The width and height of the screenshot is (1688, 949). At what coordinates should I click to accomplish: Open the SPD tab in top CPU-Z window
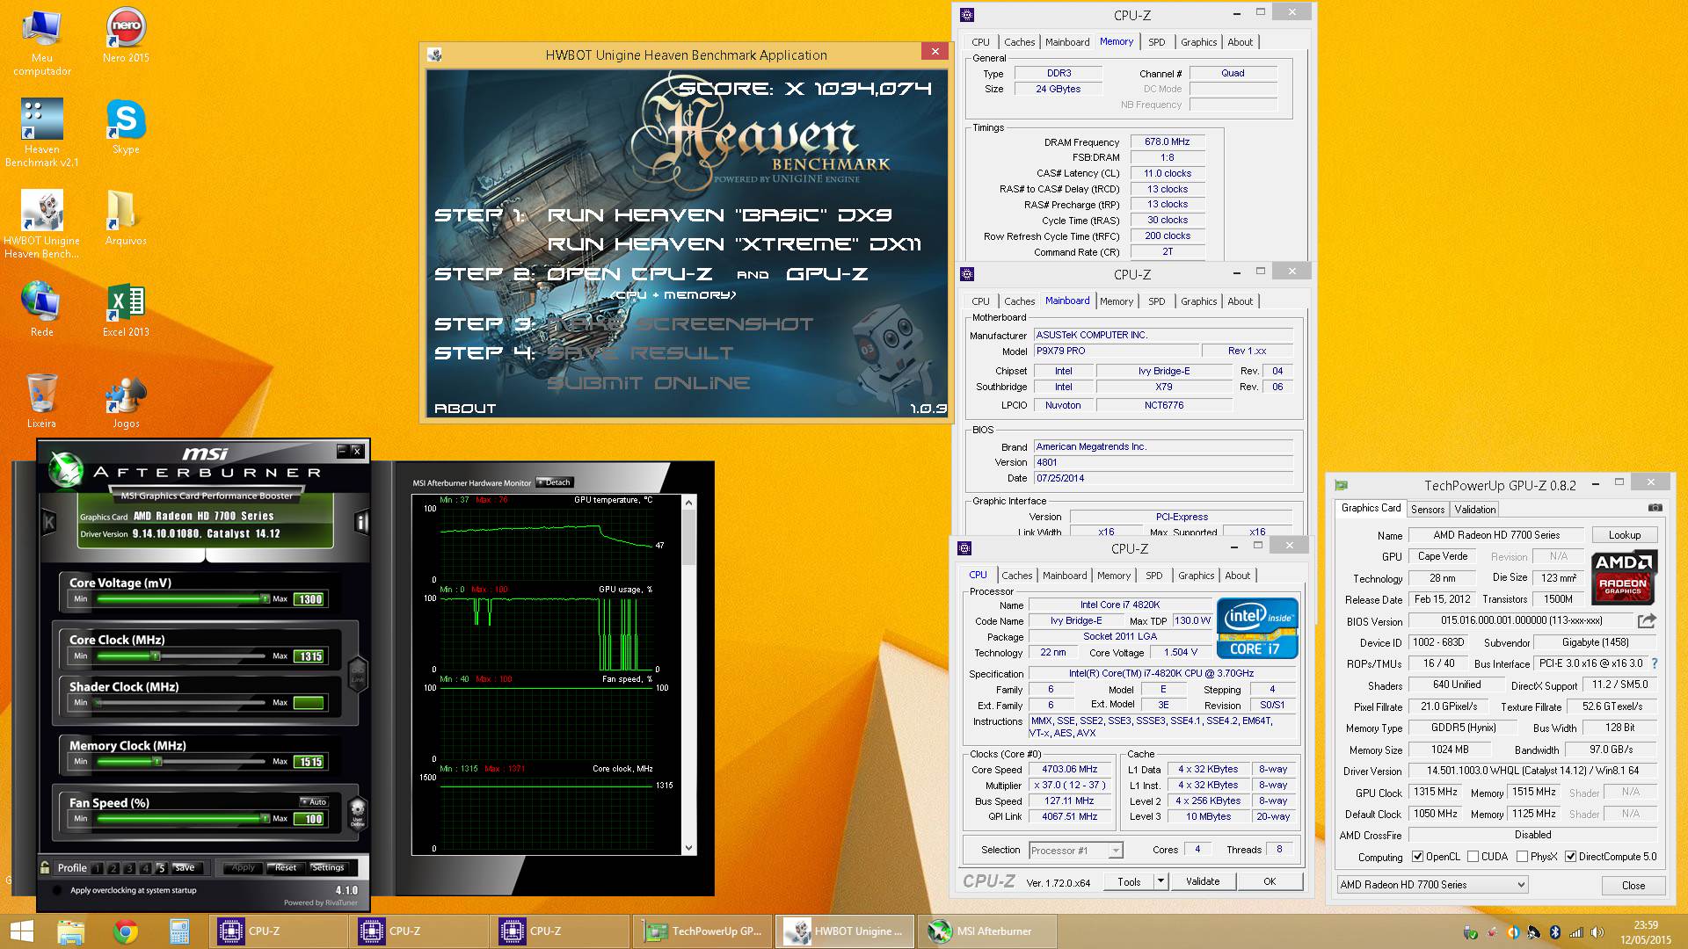tap(1157, 42)
